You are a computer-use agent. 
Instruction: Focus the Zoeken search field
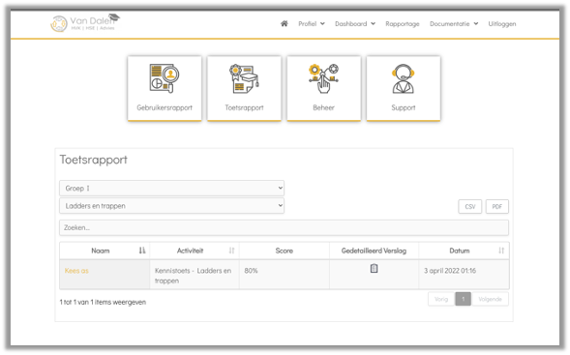click(x=284, y=228)
